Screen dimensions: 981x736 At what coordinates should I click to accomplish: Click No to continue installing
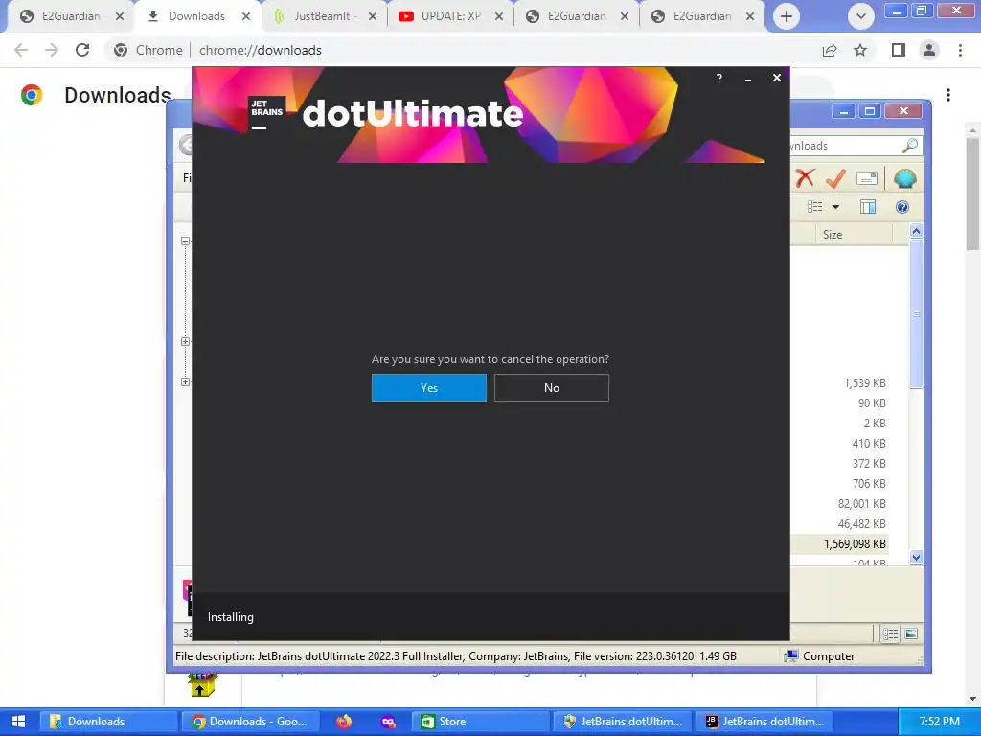(551, 387)
